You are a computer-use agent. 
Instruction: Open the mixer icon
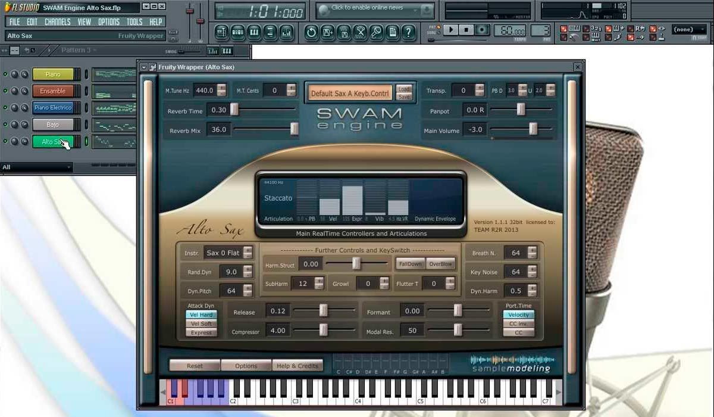pyautogui.click(x=286, y=32)
